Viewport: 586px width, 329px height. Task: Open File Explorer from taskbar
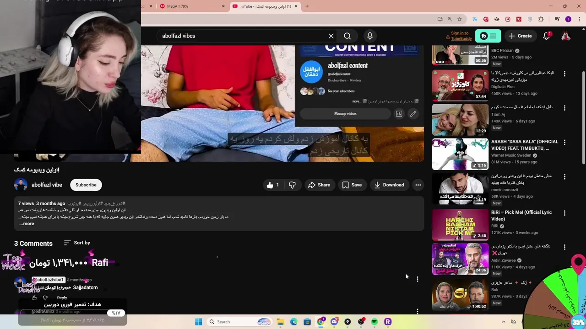point(280,322)
